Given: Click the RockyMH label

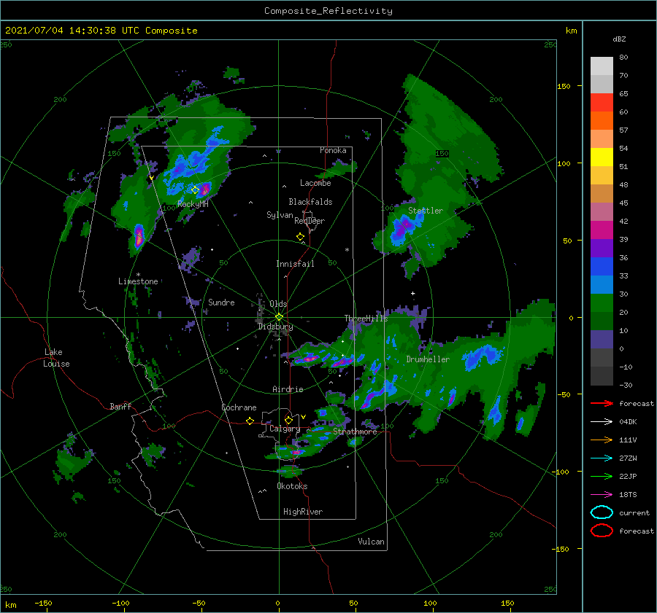Looking at the screenshot, I should (193, 204).
